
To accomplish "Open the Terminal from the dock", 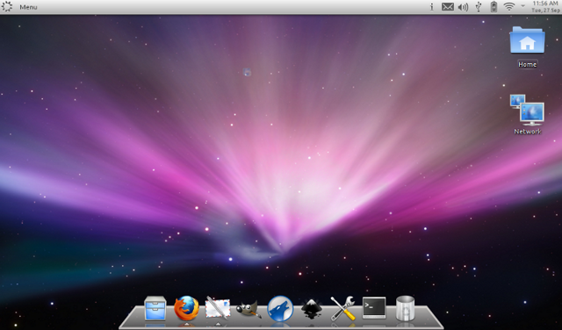I will (374, 308).
